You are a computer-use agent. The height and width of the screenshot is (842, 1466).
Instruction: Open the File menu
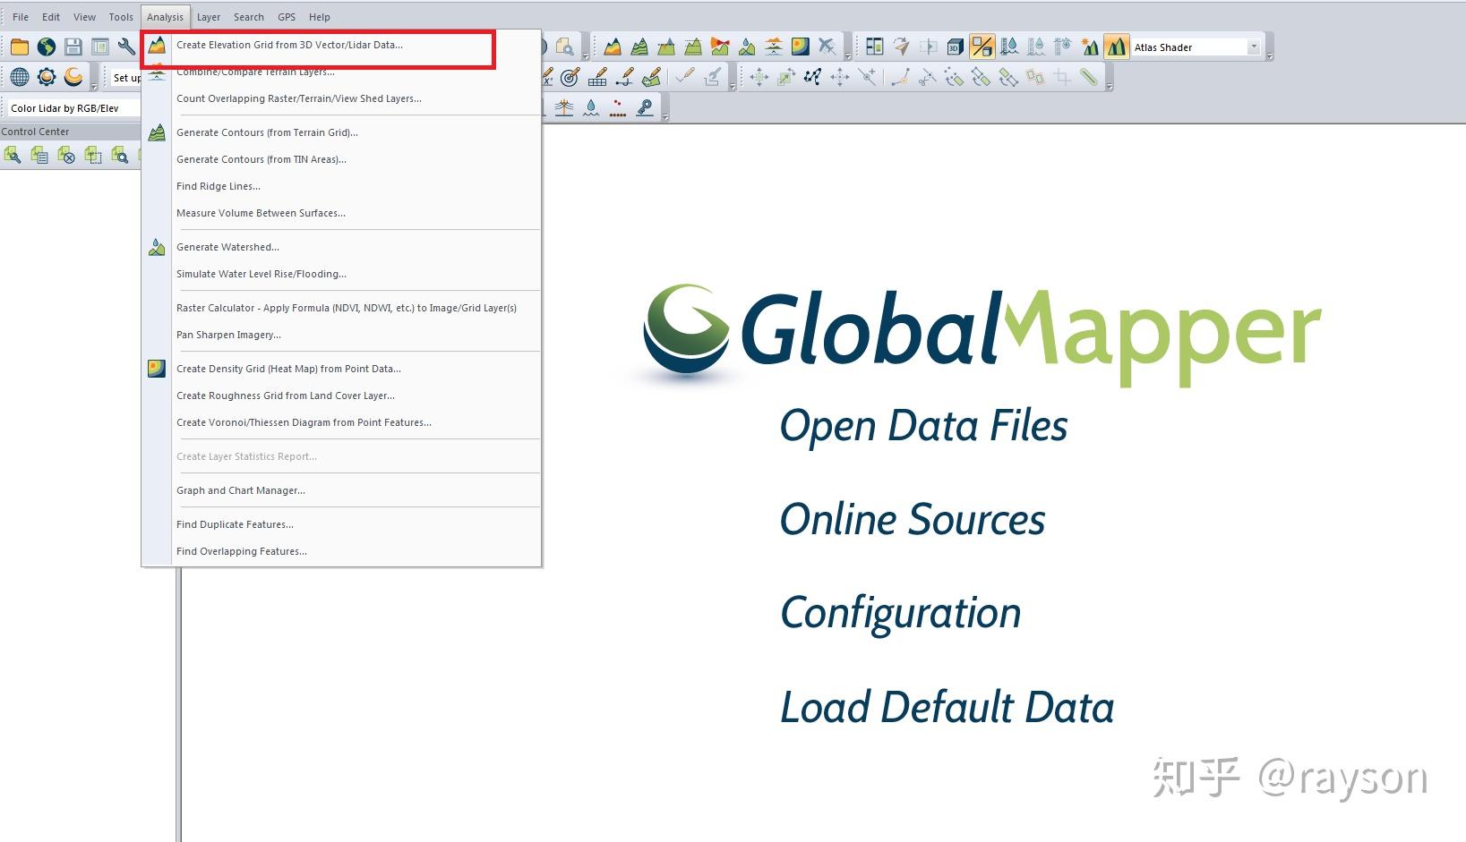pyautogui.click(x=21, y=17)
